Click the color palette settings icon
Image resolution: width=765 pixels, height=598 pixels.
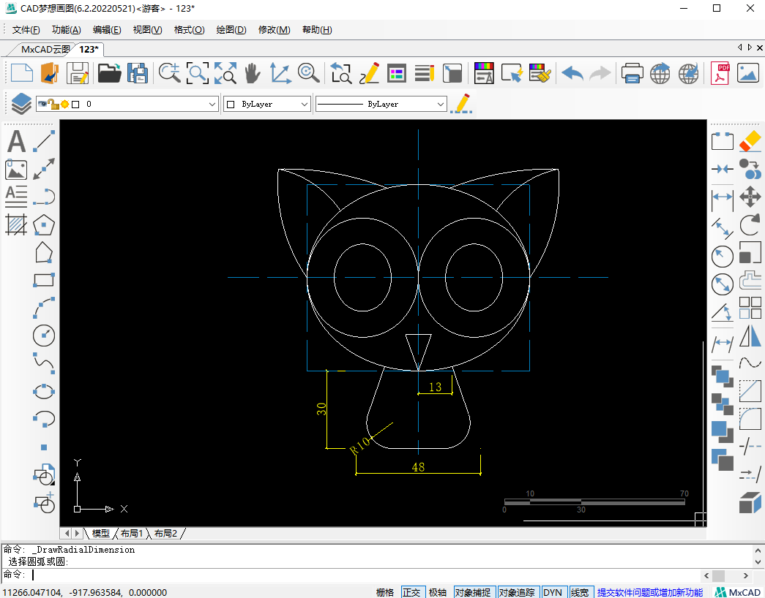point(483,74)
